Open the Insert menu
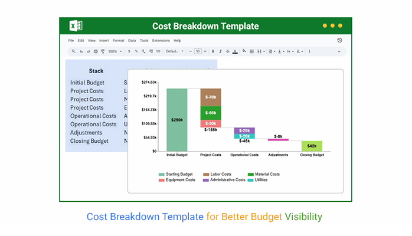Screen dimensions: 412x236 click(x=104, y=40)
